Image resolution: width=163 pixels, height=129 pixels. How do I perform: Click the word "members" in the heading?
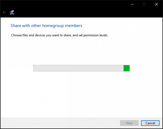point(74,26)
